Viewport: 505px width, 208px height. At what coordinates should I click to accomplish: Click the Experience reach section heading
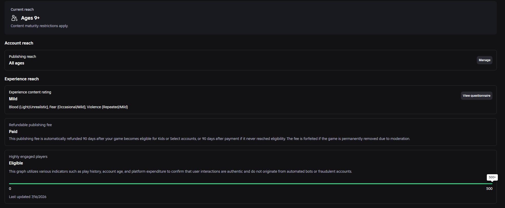pyautogui.click(x=22, y=79)
